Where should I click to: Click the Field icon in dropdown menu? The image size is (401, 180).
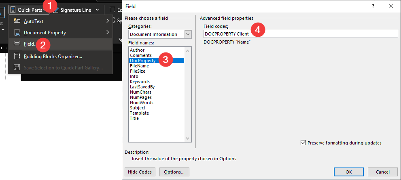17,44
